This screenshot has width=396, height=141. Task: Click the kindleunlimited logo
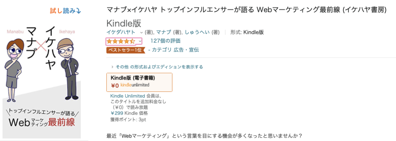tap(135, 85)
